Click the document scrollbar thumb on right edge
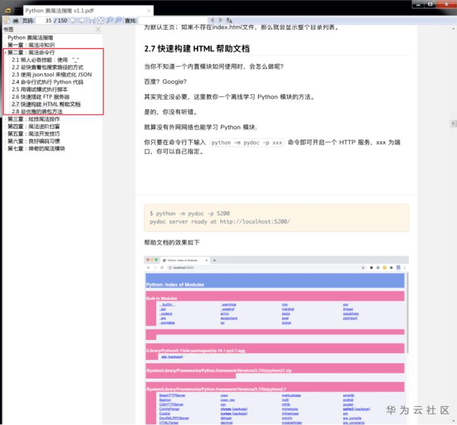 pyautogui.click(x=453, y=124)
